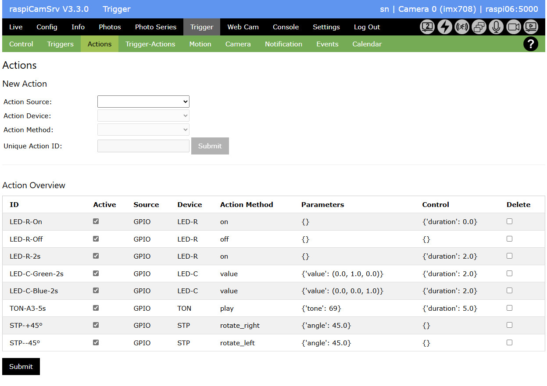Click the lightning bolt trigger icon
Screen dimensions: 547x386
445,27
